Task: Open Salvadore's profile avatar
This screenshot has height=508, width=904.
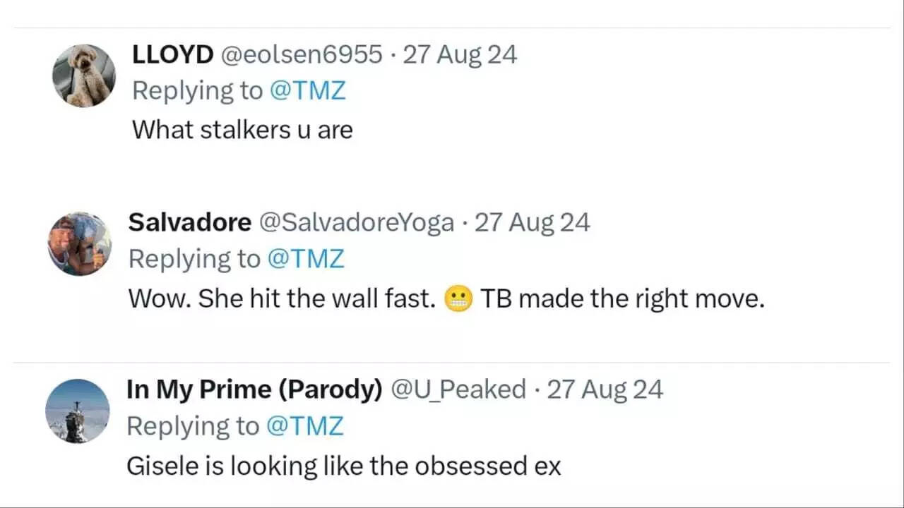Action: [80, 243]
